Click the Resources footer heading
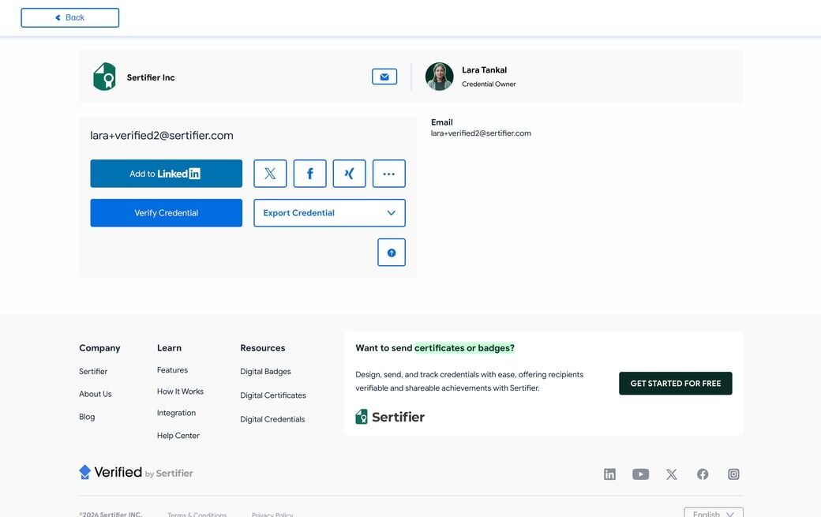The image size is (821, 517). pyautogui.click(x=263, y=348)
